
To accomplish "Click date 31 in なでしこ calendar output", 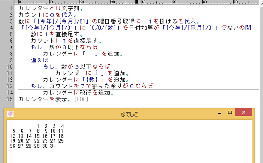I will pos(53,146).
